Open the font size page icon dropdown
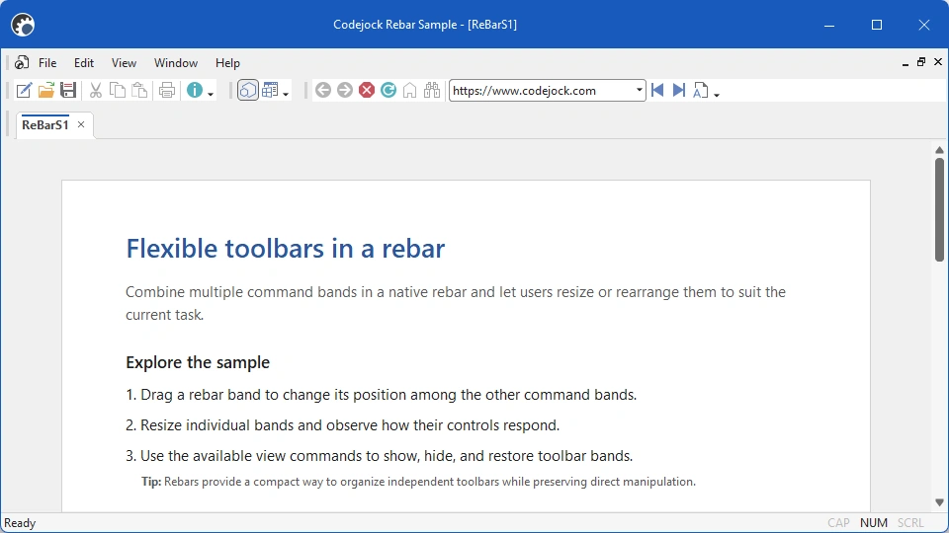This screenshot has width=949, height=533. [x=717, y=94]
